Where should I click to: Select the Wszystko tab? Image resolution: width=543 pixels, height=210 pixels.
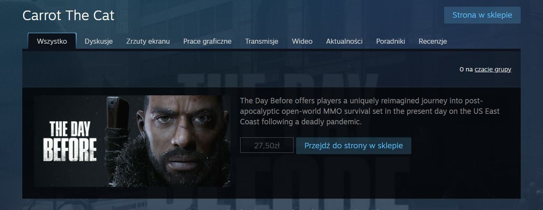coord(52,41)
